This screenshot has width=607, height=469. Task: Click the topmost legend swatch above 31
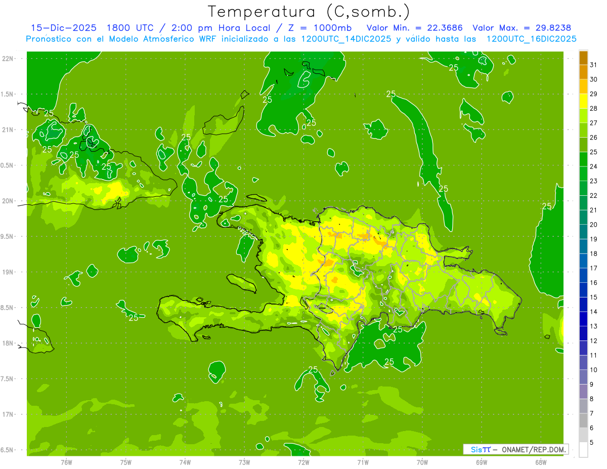pos(583,58)
